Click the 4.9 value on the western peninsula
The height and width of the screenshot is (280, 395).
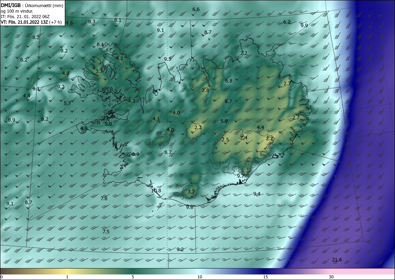point(84,128)
